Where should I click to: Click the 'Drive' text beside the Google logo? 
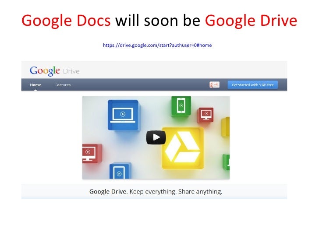pyautogui.click(x=71, y=71)
